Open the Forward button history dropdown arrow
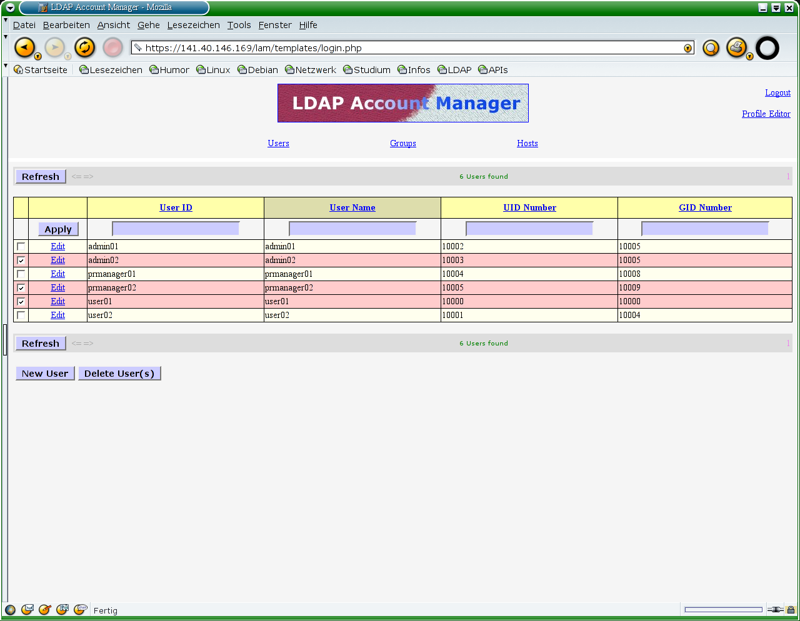 (x=68, y=56)
